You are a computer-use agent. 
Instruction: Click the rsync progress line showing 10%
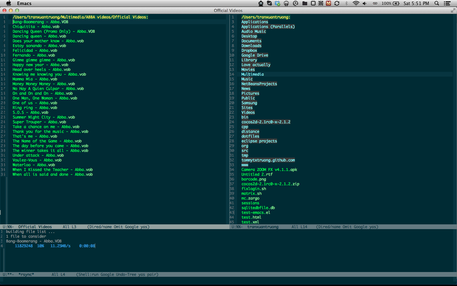click(55, 246)
